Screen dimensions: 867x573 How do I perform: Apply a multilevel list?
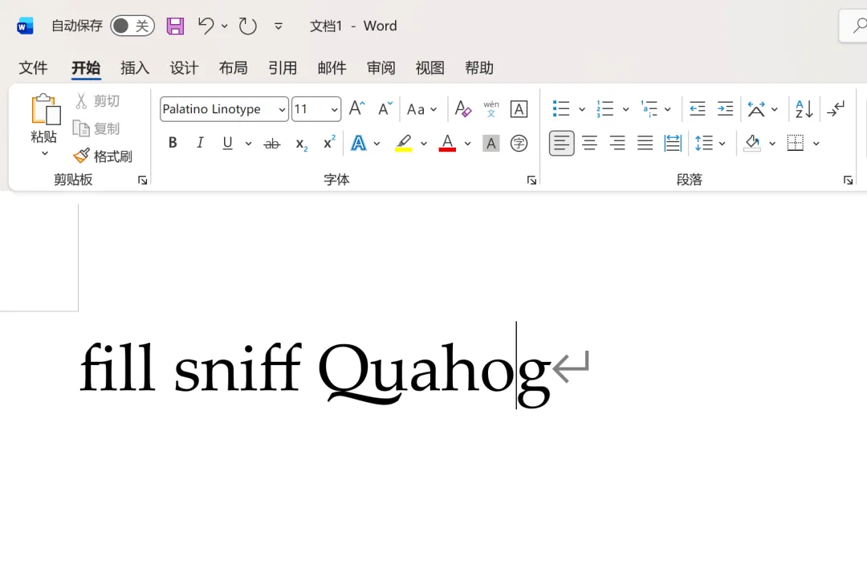649,109
